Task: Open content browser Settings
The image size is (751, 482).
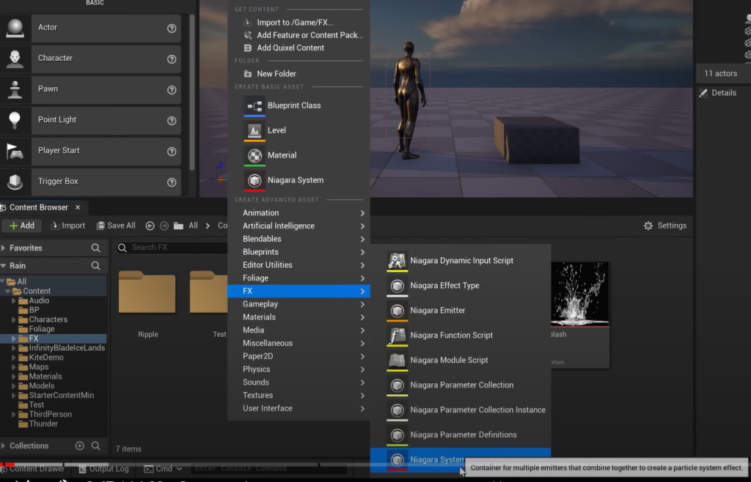Action: [x=665, y=226]
